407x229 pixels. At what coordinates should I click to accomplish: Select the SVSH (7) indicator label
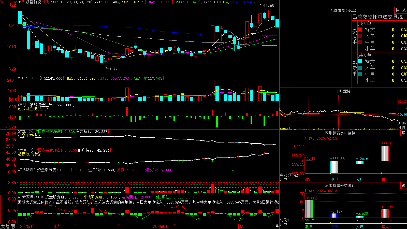(x=26, y=150)
